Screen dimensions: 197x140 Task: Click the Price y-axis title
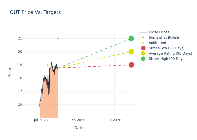tap(10, 73)
